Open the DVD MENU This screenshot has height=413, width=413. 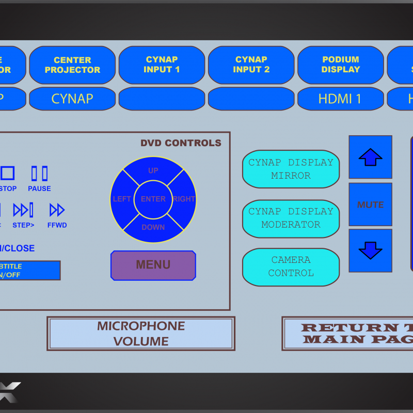coord(153,265)
